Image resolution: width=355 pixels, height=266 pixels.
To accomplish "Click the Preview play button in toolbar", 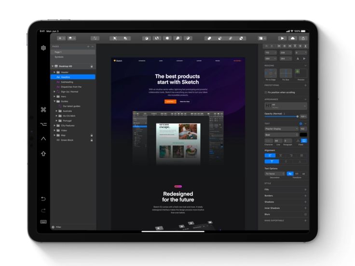I will 282,38.
